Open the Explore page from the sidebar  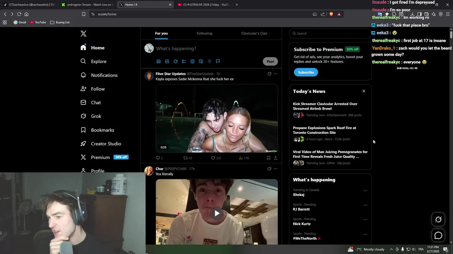coord(93,61)
